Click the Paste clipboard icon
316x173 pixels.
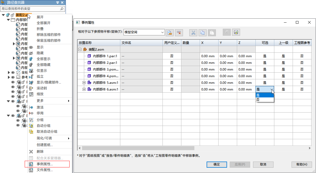click(x=212, y=32)
